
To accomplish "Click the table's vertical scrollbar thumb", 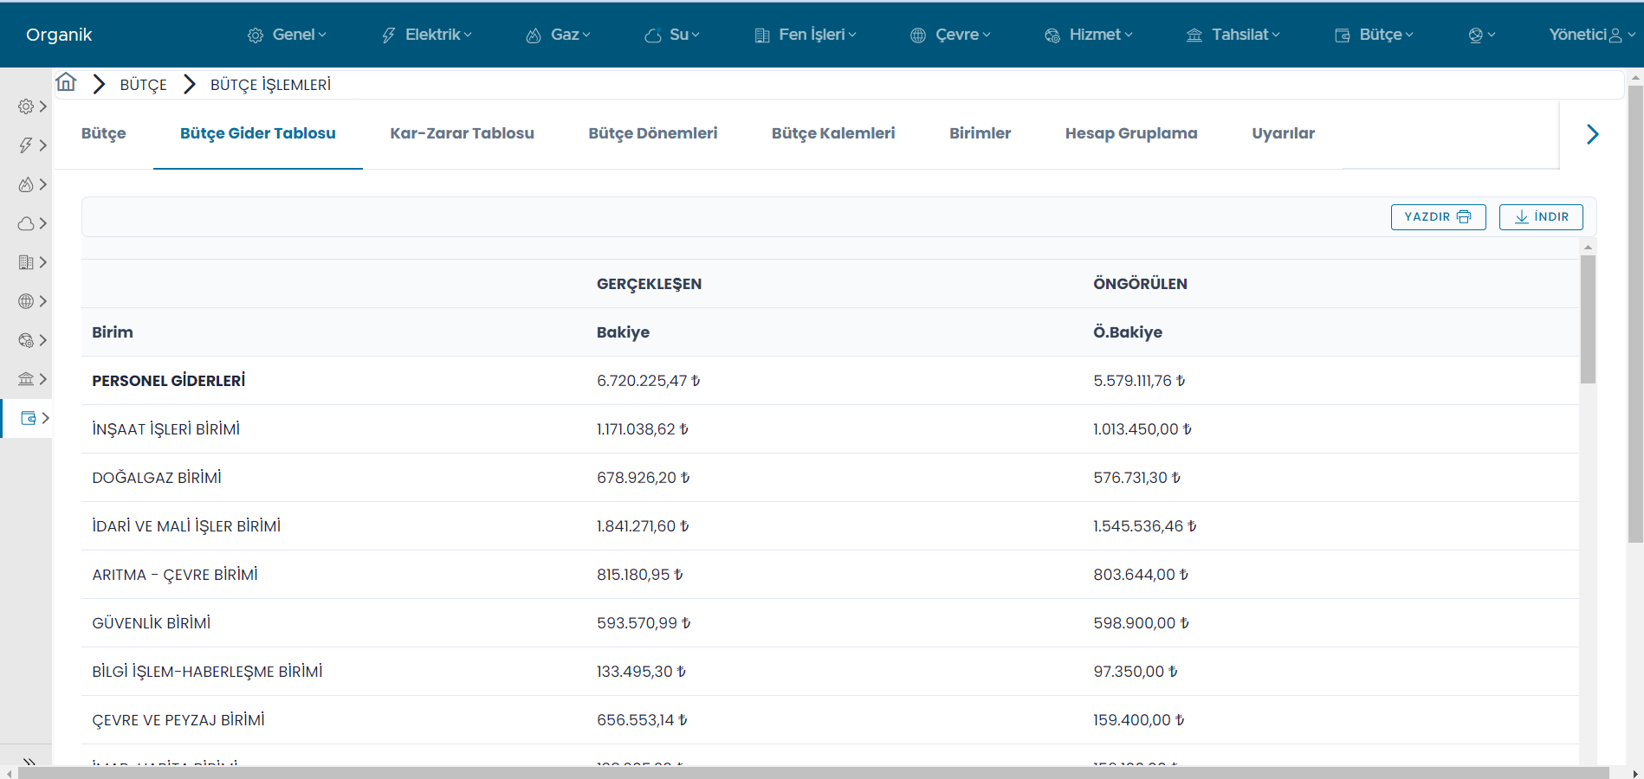I will tap(1588, 319).
